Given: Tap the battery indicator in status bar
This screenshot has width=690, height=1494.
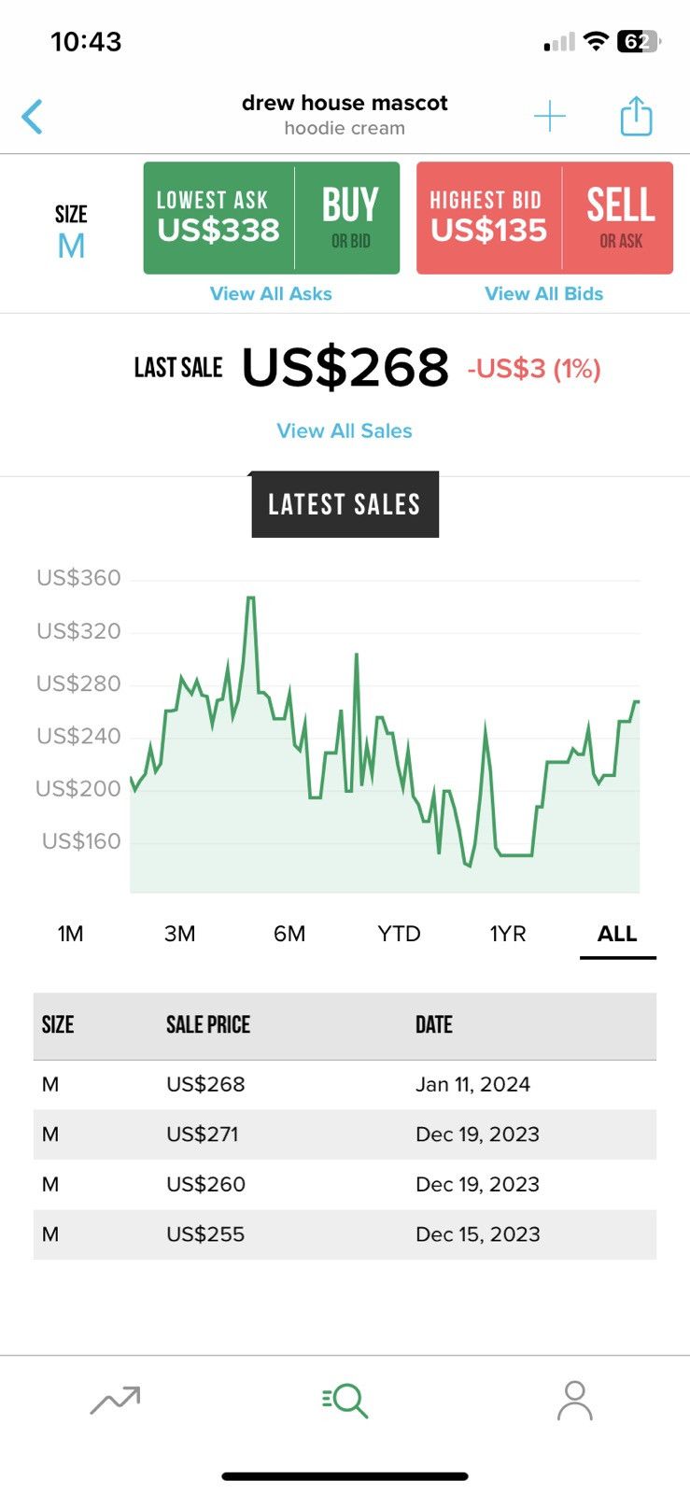Looking at the screenshot, I should pyautogui.click(x=640, y=41).
